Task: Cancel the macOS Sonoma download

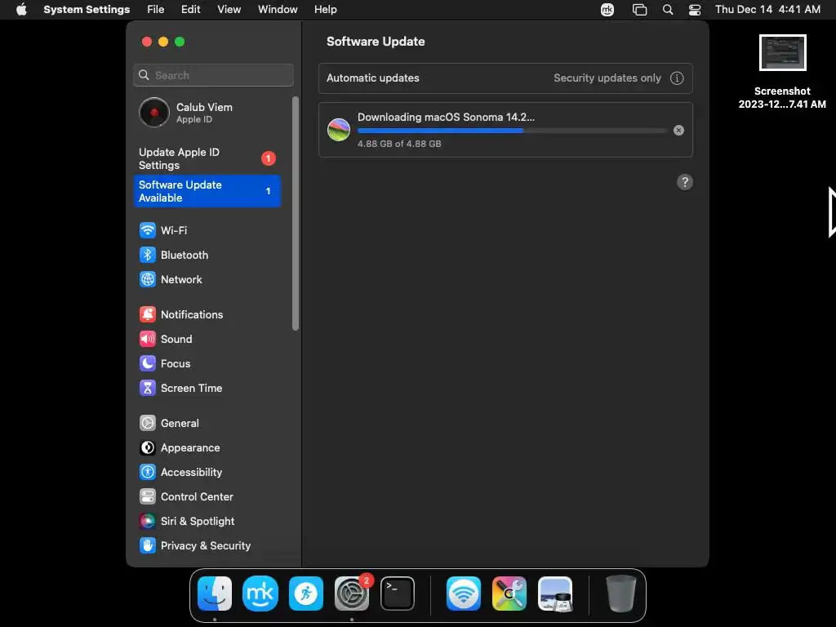Action: pos(678,130)
